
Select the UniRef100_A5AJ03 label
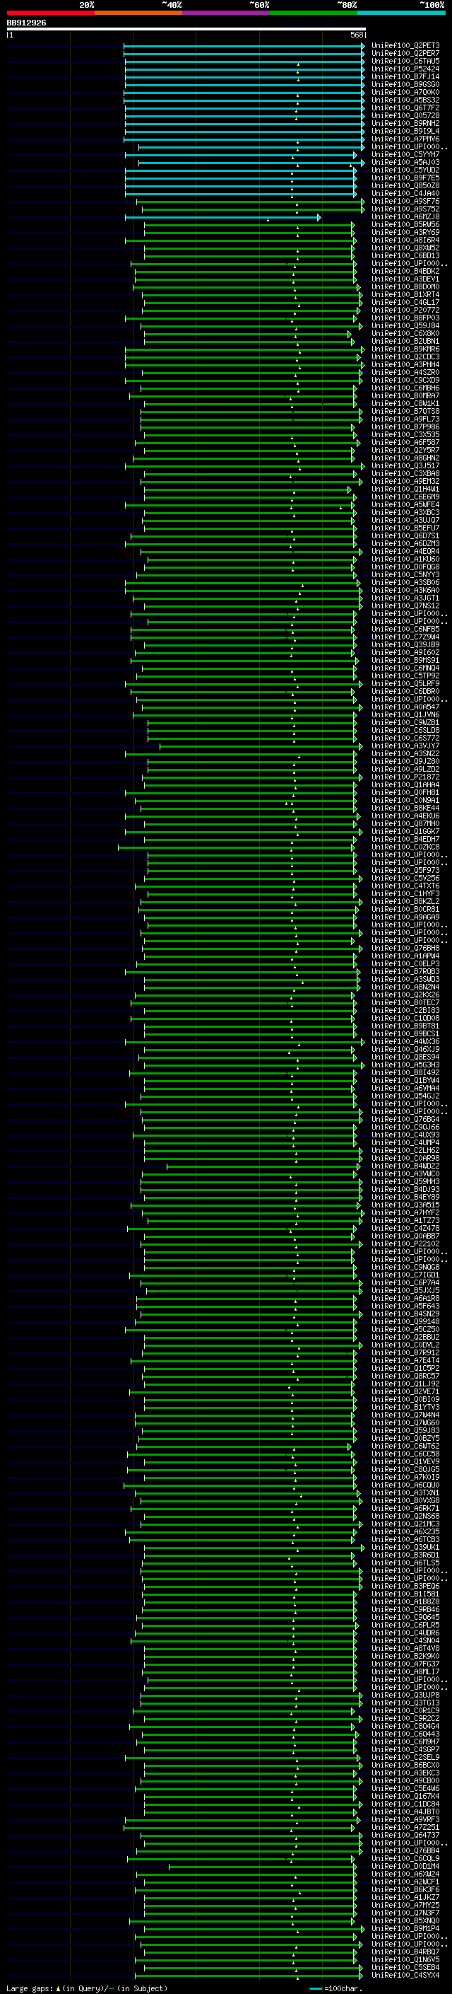[405, 163]
